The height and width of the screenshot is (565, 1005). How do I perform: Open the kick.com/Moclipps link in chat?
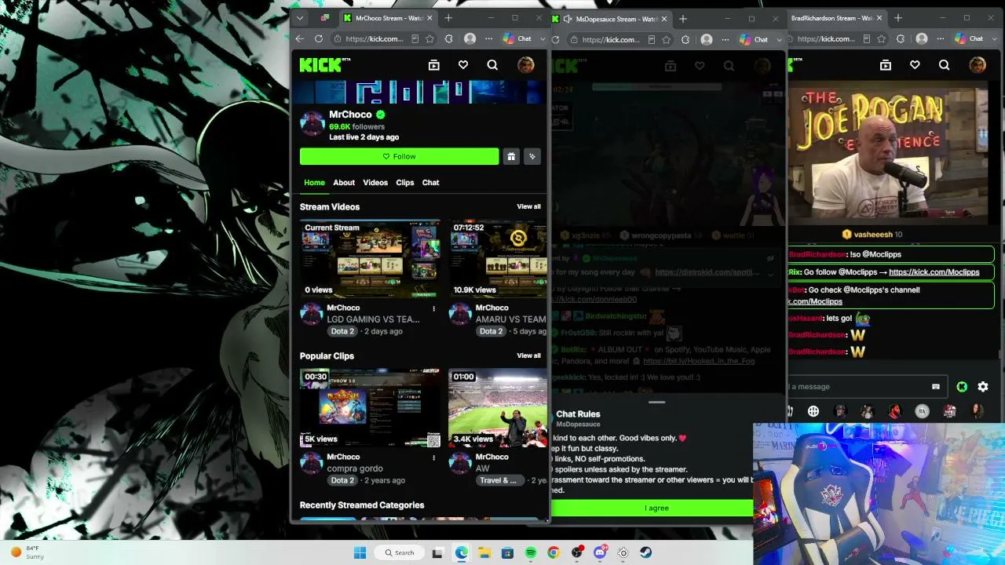point(934,272)
